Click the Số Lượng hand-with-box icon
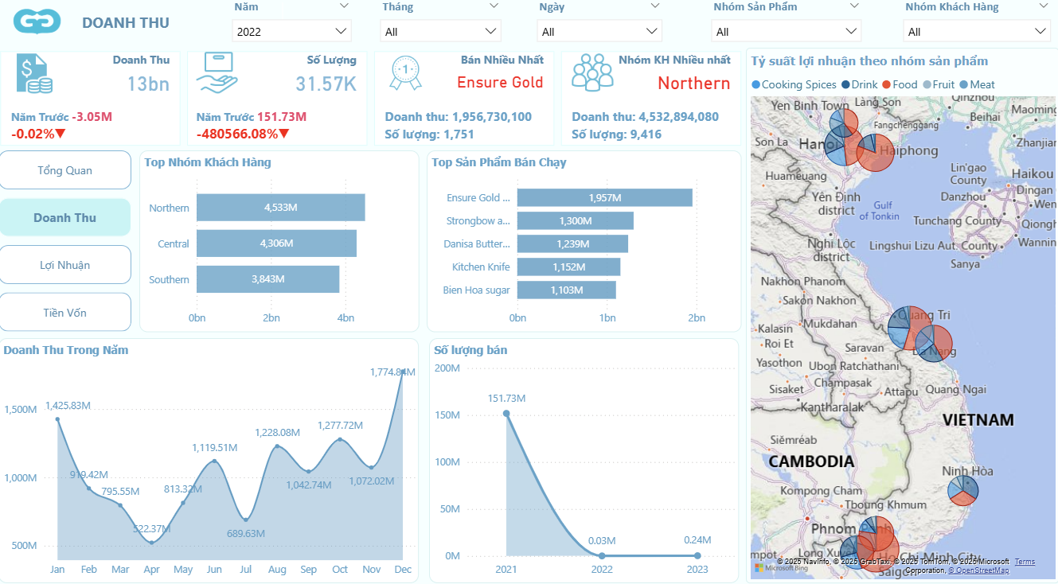 [x=218, y=73]
